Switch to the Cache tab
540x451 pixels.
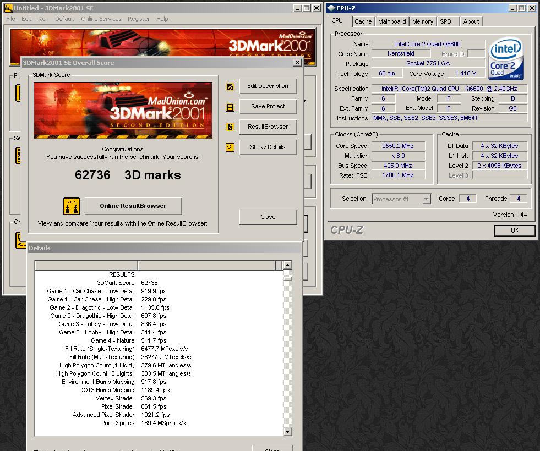click(x=363, y=21)
